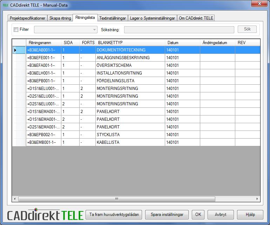The width and height of the screenshot is (270, 225).
Task: Click the FÖRDELNINGSLISTA cell
Action: point(130,81)
